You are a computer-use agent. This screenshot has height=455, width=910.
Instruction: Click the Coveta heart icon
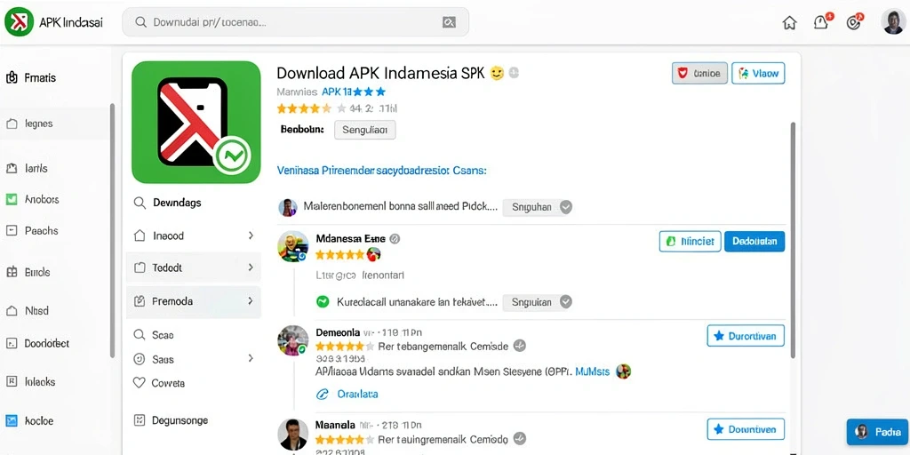(x=140, y=383)
